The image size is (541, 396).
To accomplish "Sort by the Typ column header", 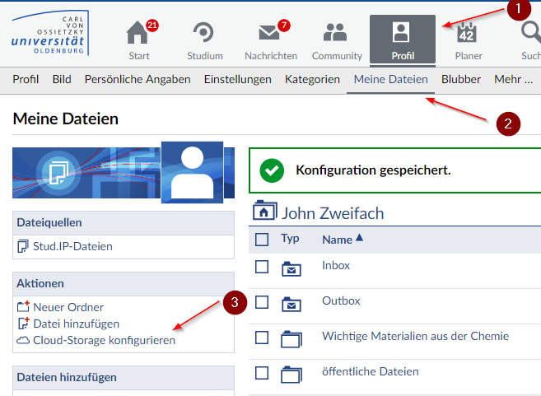I will click(290, 239).
